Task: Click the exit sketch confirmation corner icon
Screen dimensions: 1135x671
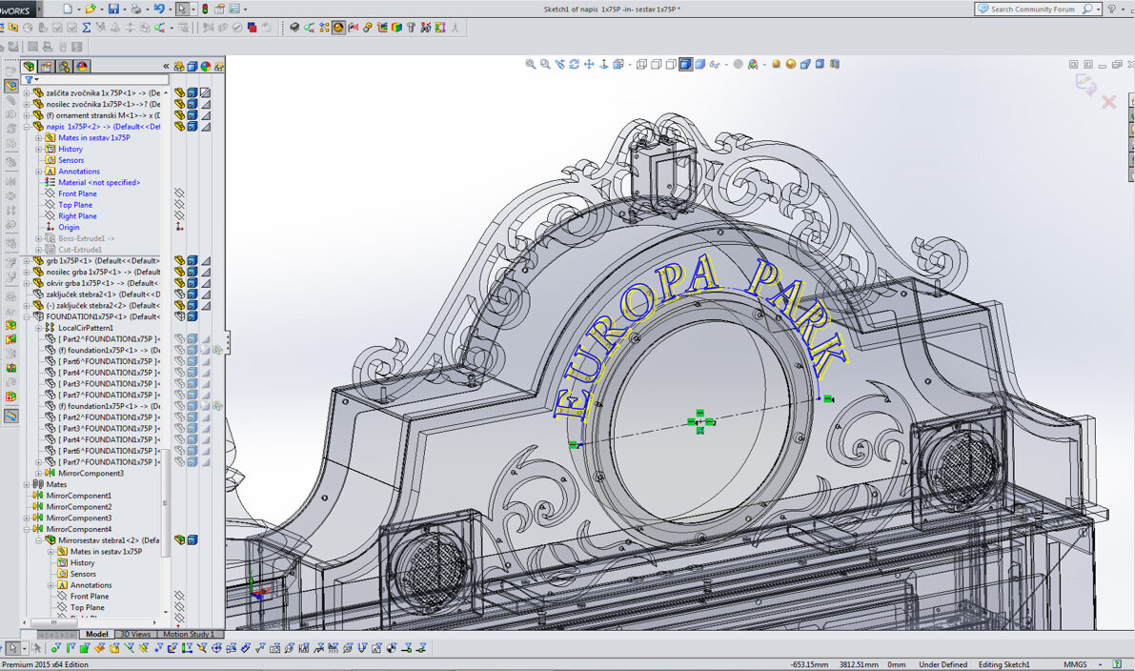Action: (1085, 85)
